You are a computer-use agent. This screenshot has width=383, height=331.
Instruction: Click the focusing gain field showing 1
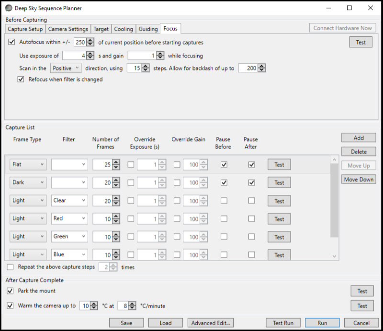point(142,56)
